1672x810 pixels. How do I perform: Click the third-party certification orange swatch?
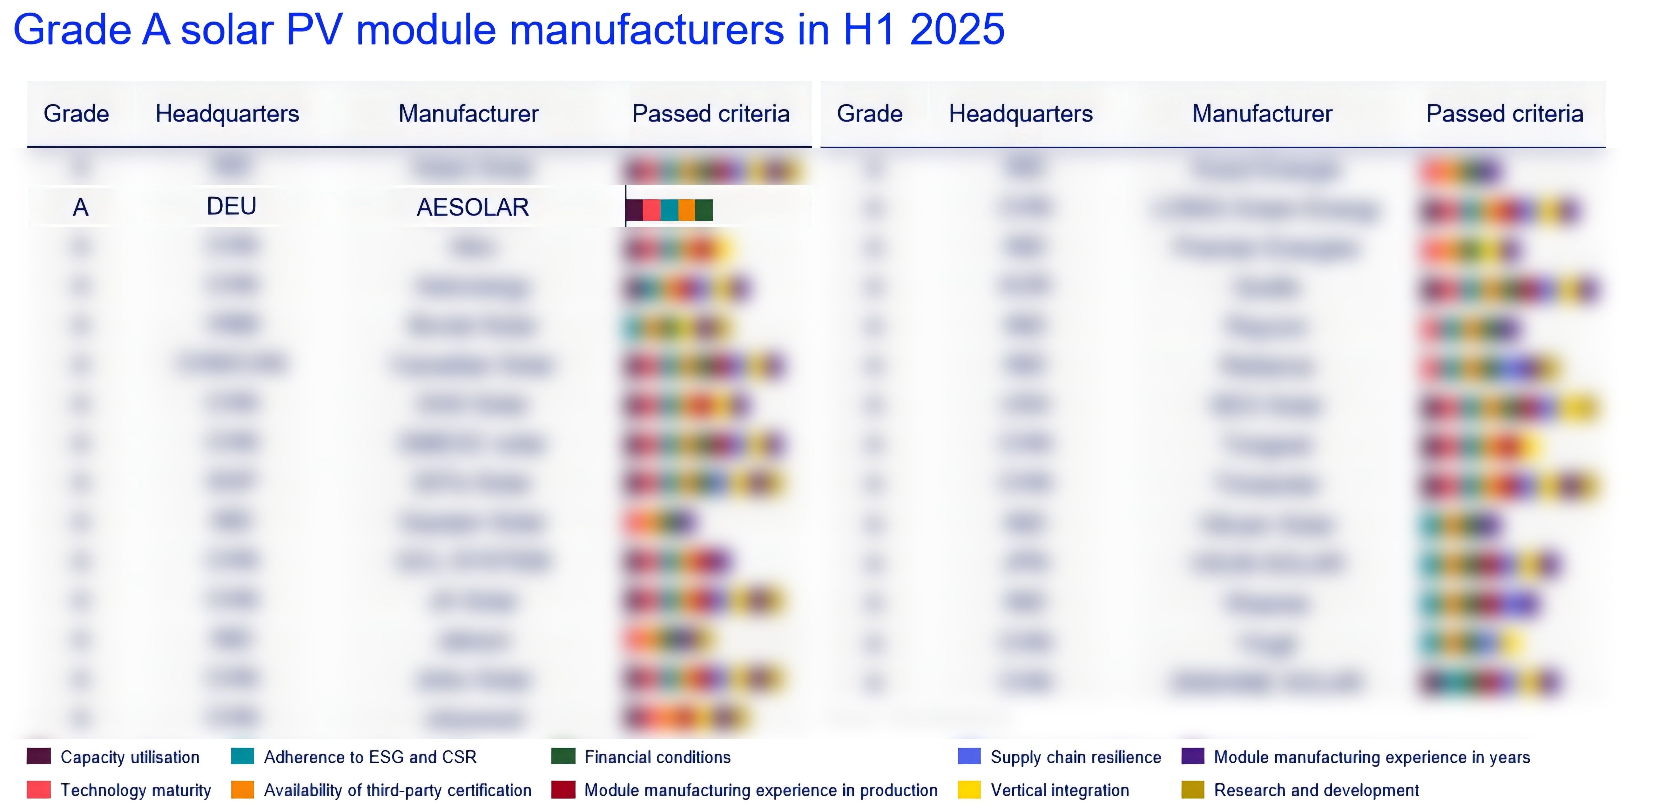coord(242,789)
